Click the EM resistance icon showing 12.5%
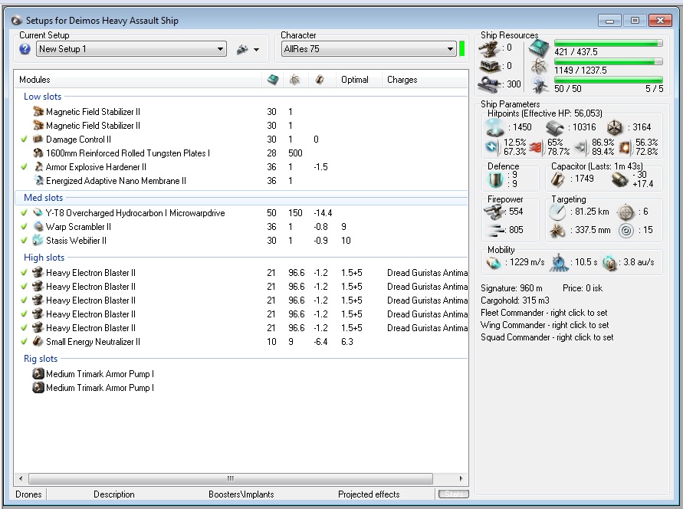 pos(493,147)
